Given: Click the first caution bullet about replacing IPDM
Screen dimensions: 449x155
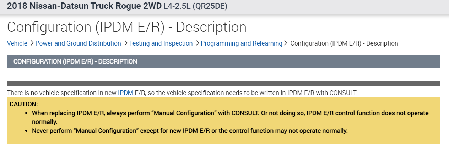Looking at the screenshot, I should [x=230, y=113].
